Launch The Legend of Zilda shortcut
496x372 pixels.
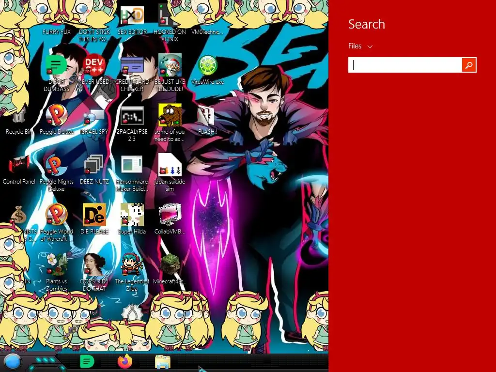(132, 264)
